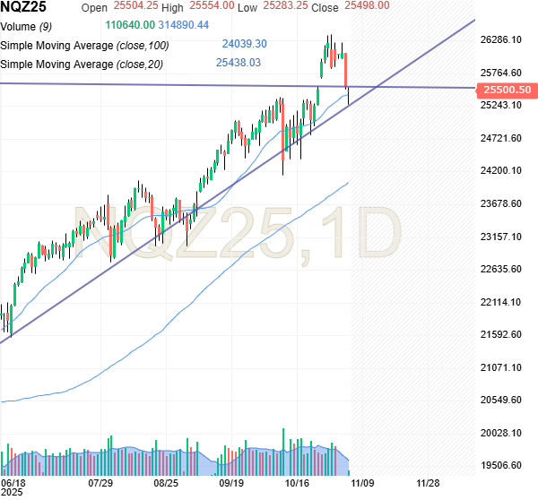
Task: Click the Low value 25283.25
Action: pyautogui.click(x=287, y=5)
